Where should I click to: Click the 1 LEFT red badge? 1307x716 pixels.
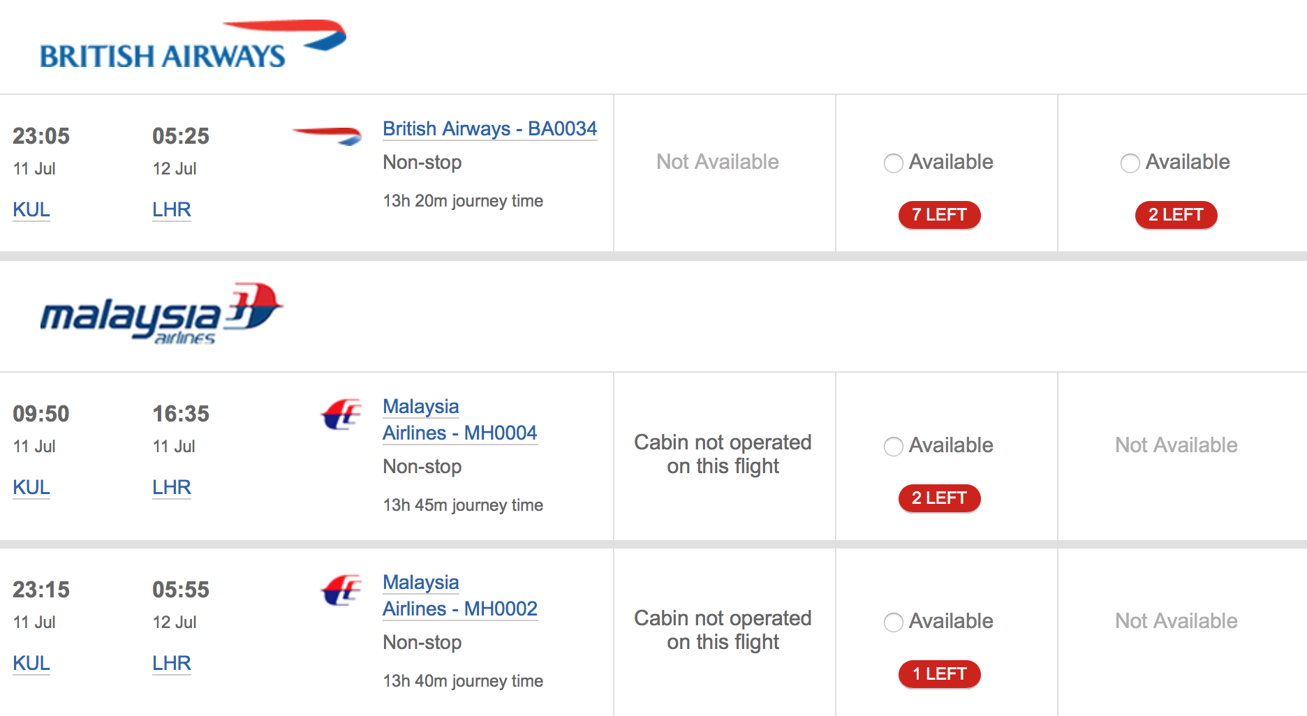click(x=939, y=674)
